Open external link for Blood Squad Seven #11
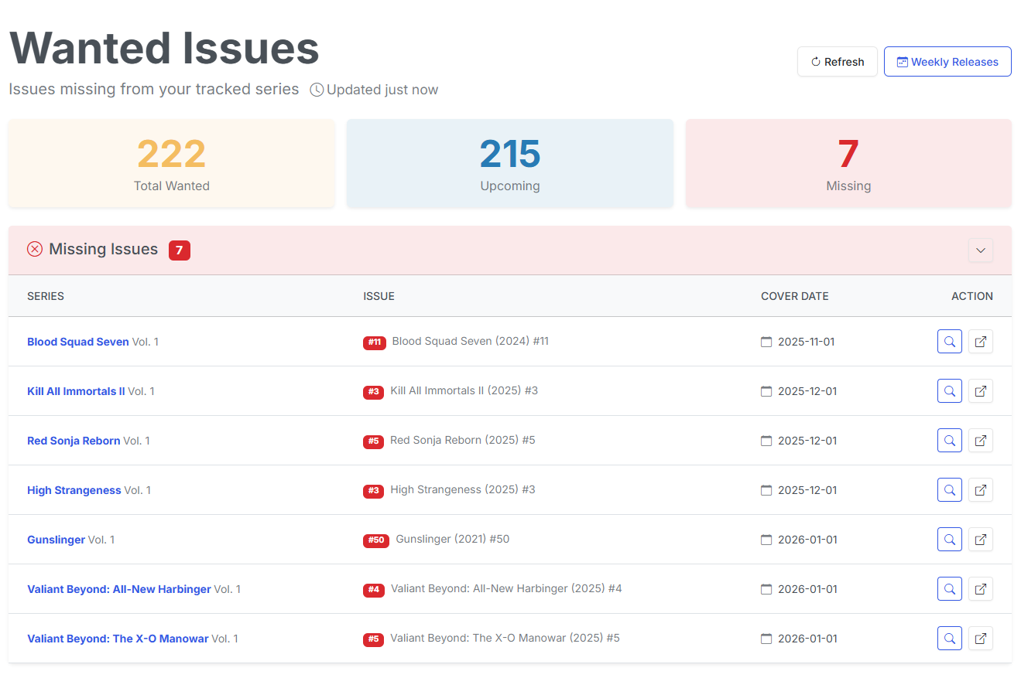 980,342
